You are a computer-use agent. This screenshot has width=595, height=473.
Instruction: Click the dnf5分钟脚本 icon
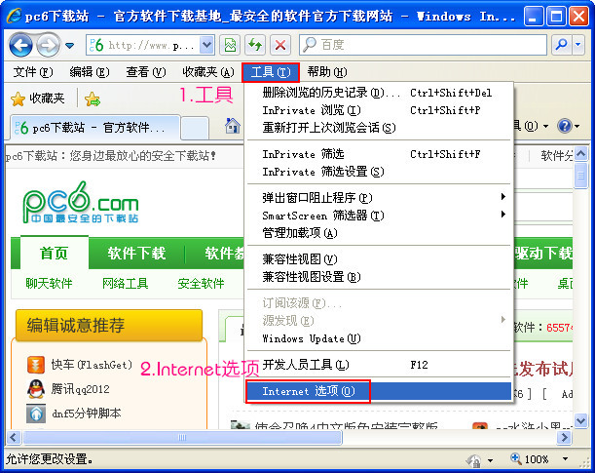point(36,414)
